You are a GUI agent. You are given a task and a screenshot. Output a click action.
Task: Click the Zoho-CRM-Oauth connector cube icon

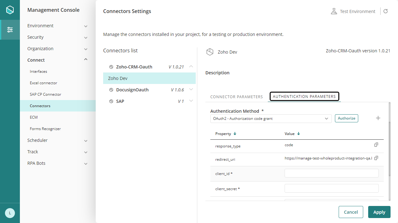pyautogui.click(x=111, y=67)
